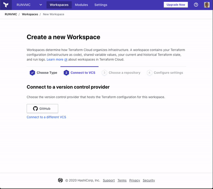Click the Choose Type checkmark step icon
The width and height of the screenshot is (213, 189).
[x=32, y=73]
